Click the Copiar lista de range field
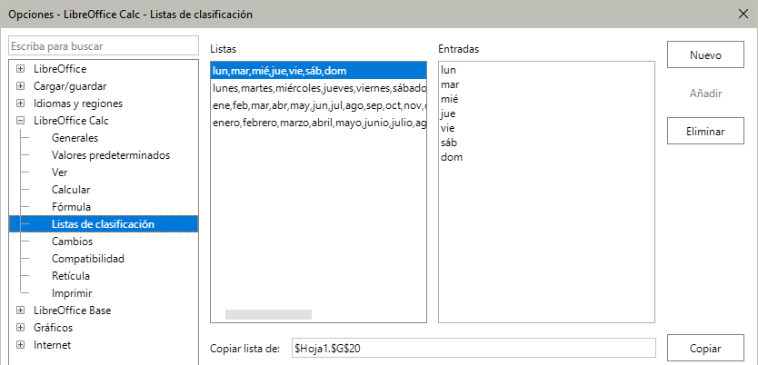The height and width of the screenshot is (365, 758). click(473, 348)
